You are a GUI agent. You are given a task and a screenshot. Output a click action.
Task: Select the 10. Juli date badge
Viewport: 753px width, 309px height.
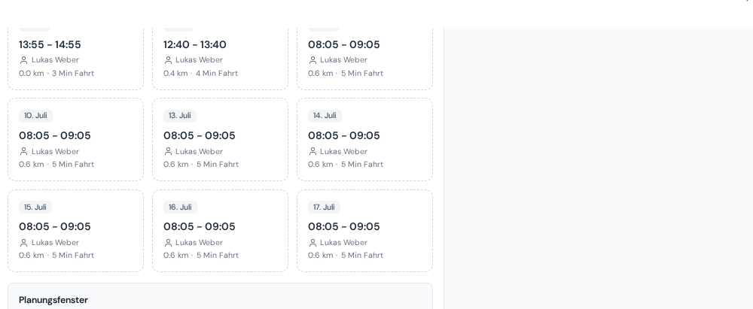[x=35, y=116]
